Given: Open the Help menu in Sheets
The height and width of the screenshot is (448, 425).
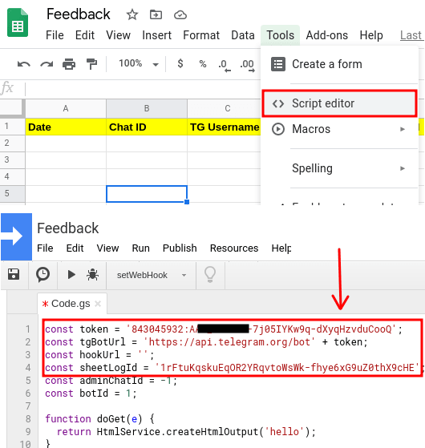Looking at the screenshot, I should pos(371,35).
